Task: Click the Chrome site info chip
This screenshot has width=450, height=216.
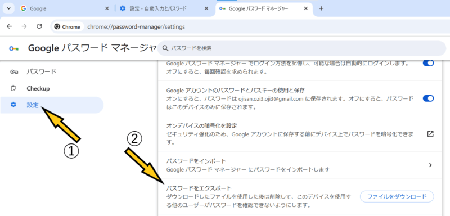Action: (67, 27)
